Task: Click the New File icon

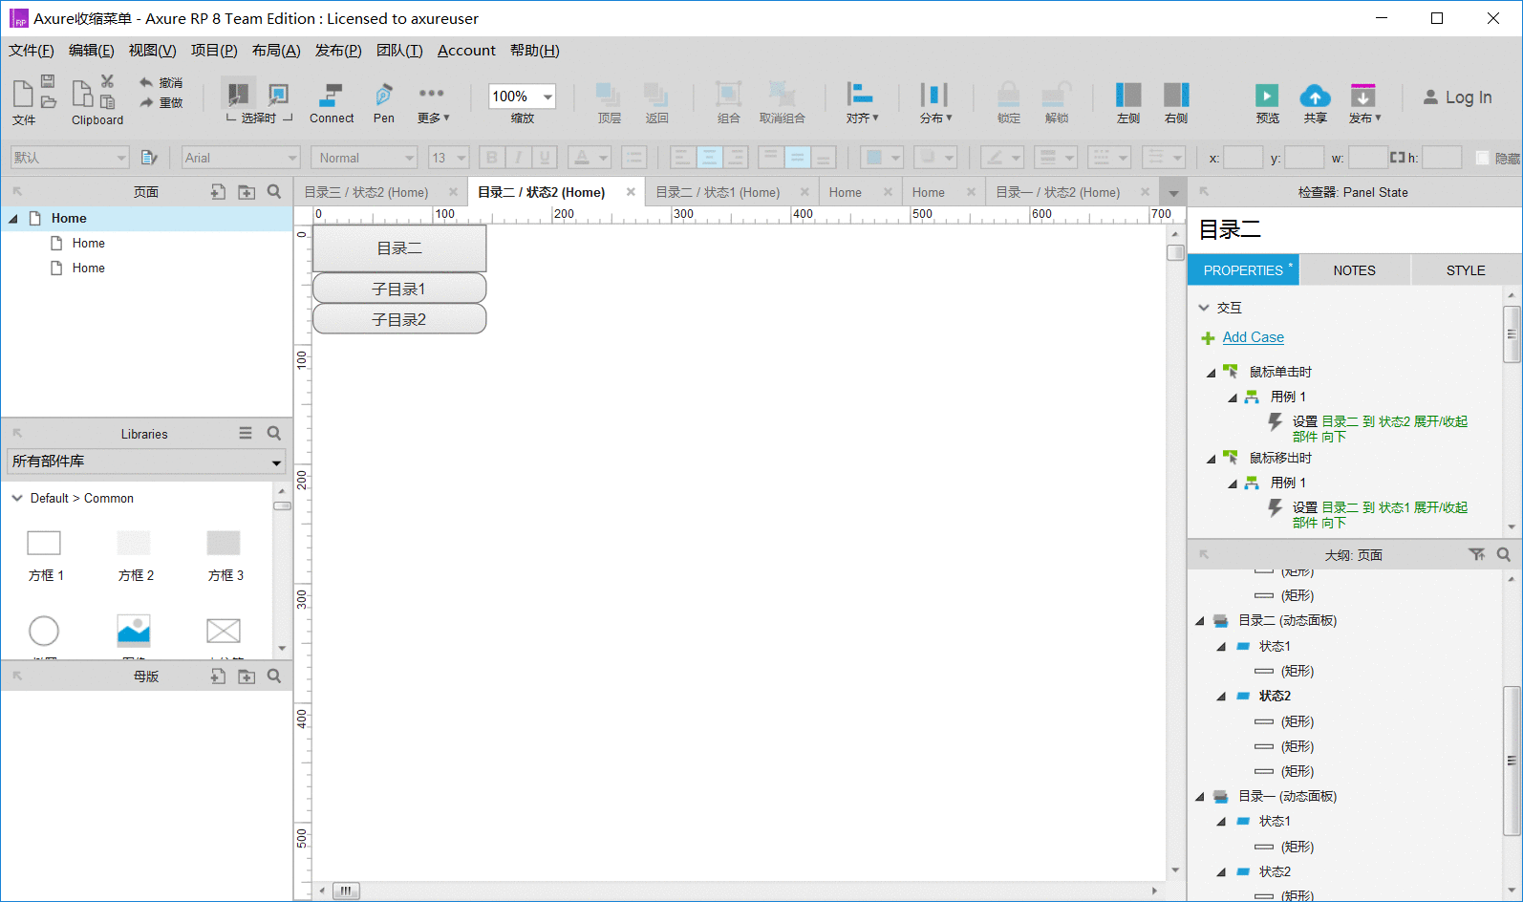Action: coord(23,94)
